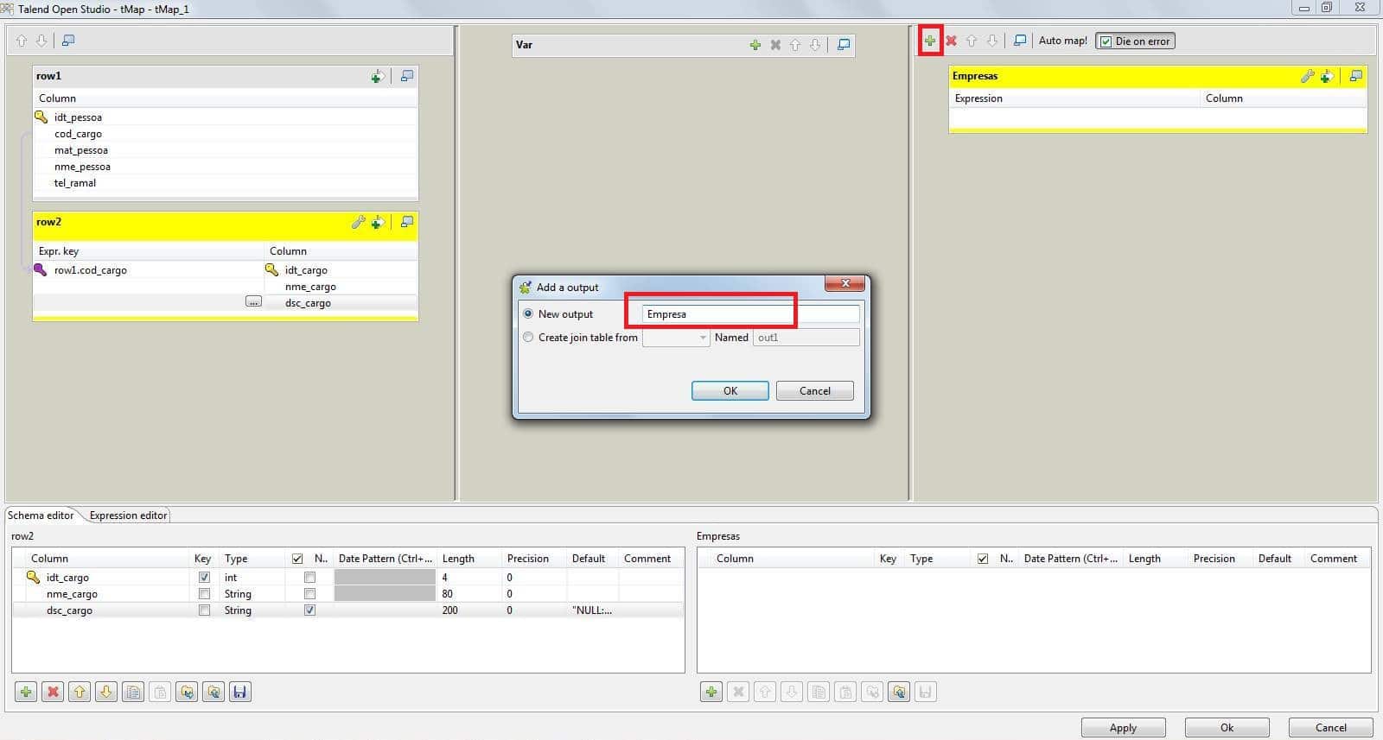
Task: Minimize the row1 table panel
Action: click(406, 76)
